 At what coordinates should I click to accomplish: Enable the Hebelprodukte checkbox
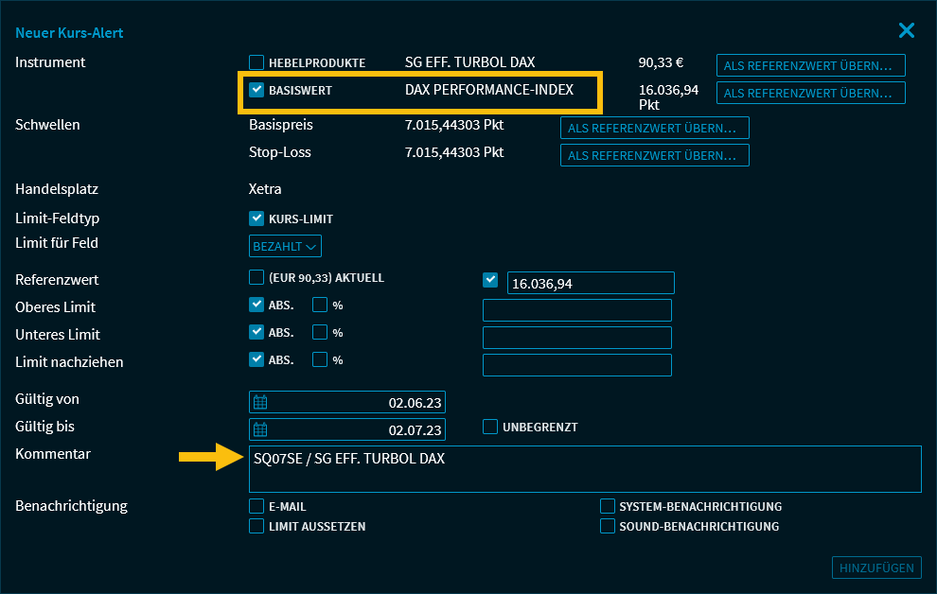256,62
